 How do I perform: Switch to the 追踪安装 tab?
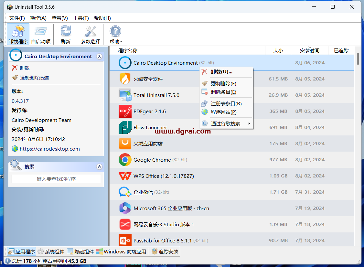click(165, 251)
